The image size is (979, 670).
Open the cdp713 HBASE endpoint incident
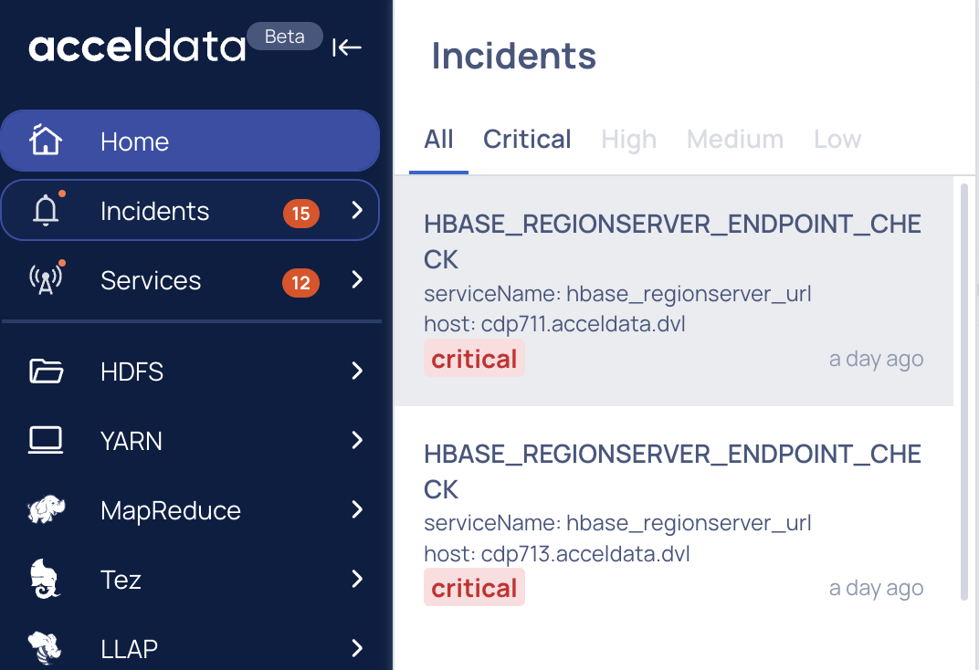[674, 521]
